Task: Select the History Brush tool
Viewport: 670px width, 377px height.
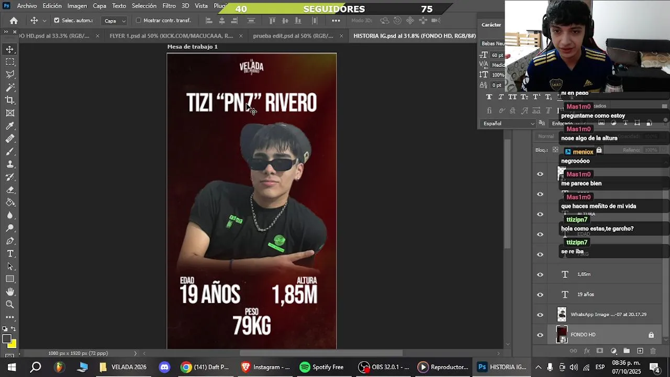Action: click(10, 177)
